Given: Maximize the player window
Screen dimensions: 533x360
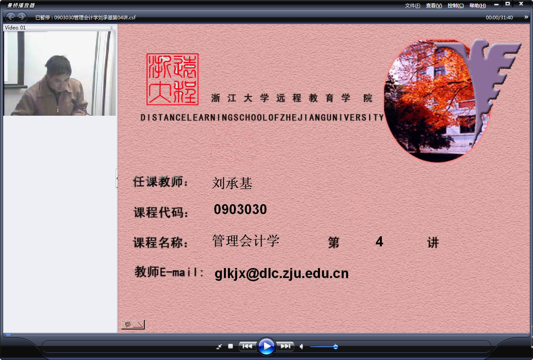Looking at the screenshot, I should [x=508, y=4].
